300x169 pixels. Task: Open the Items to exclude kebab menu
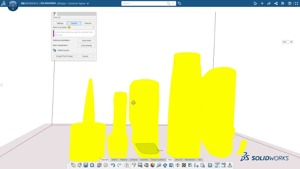click(x=93, y=27)
